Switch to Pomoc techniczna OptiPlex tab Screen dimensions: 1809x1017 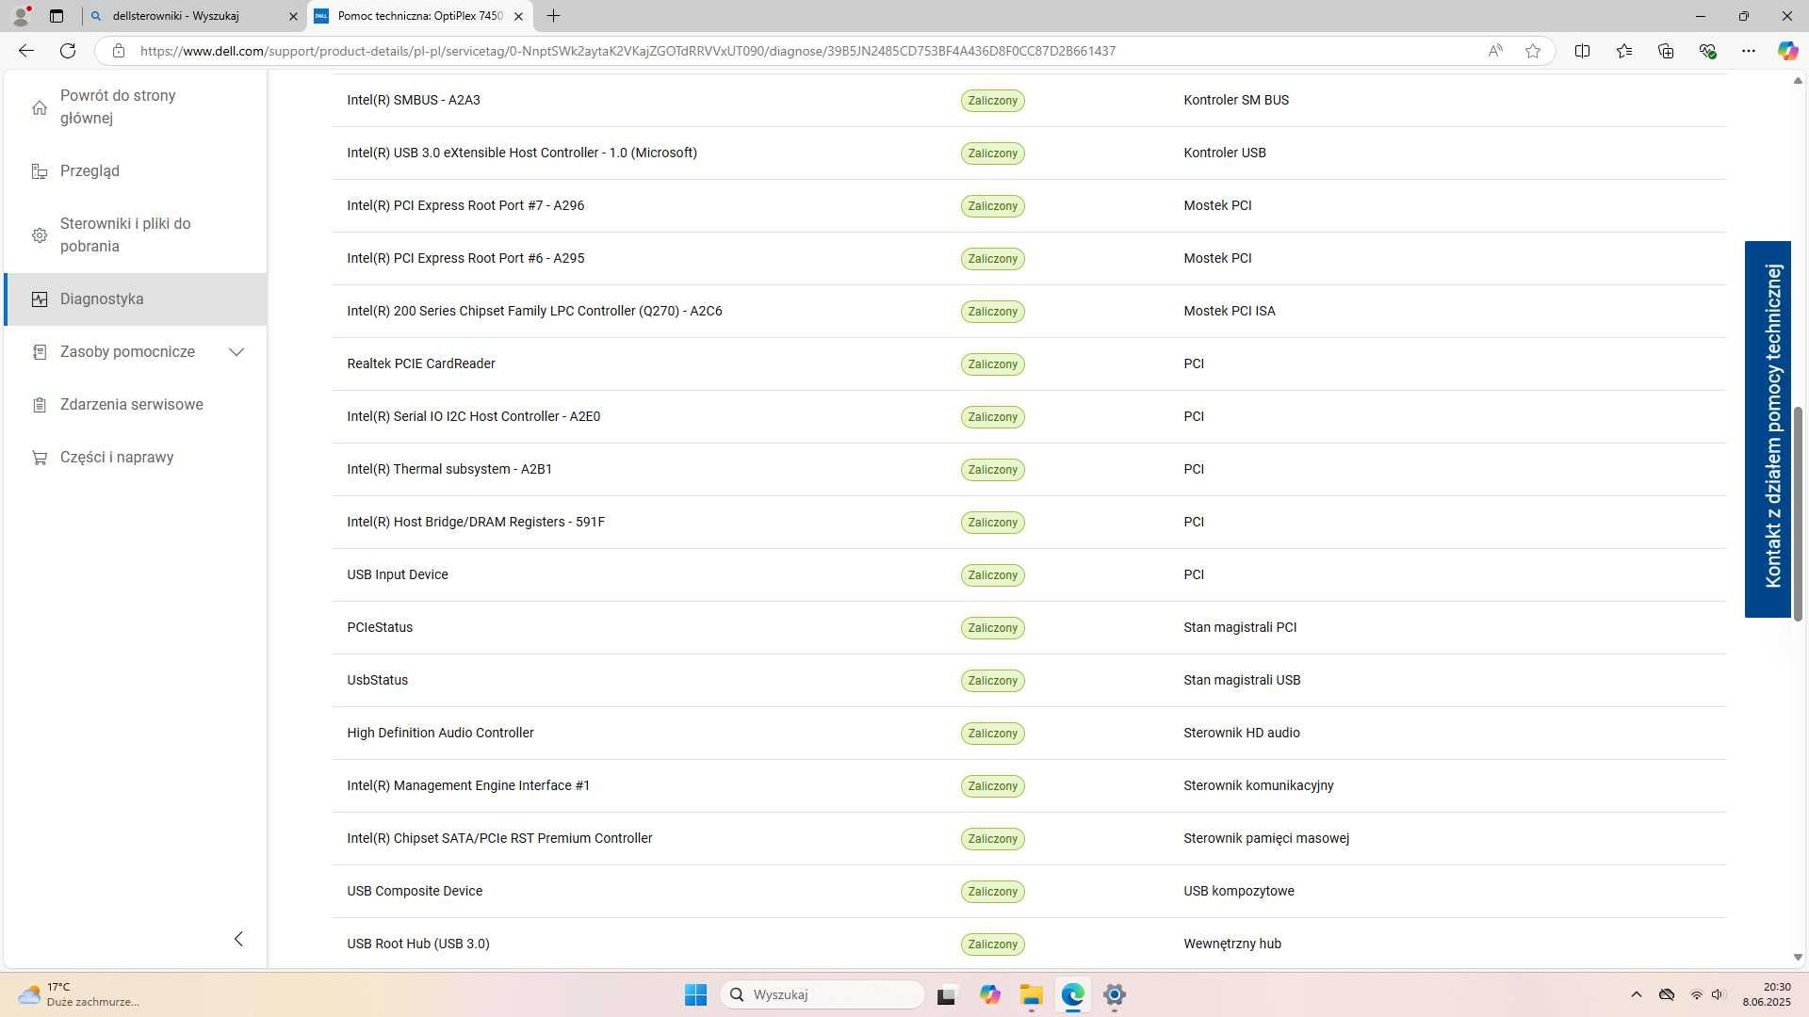pos(420,16)
